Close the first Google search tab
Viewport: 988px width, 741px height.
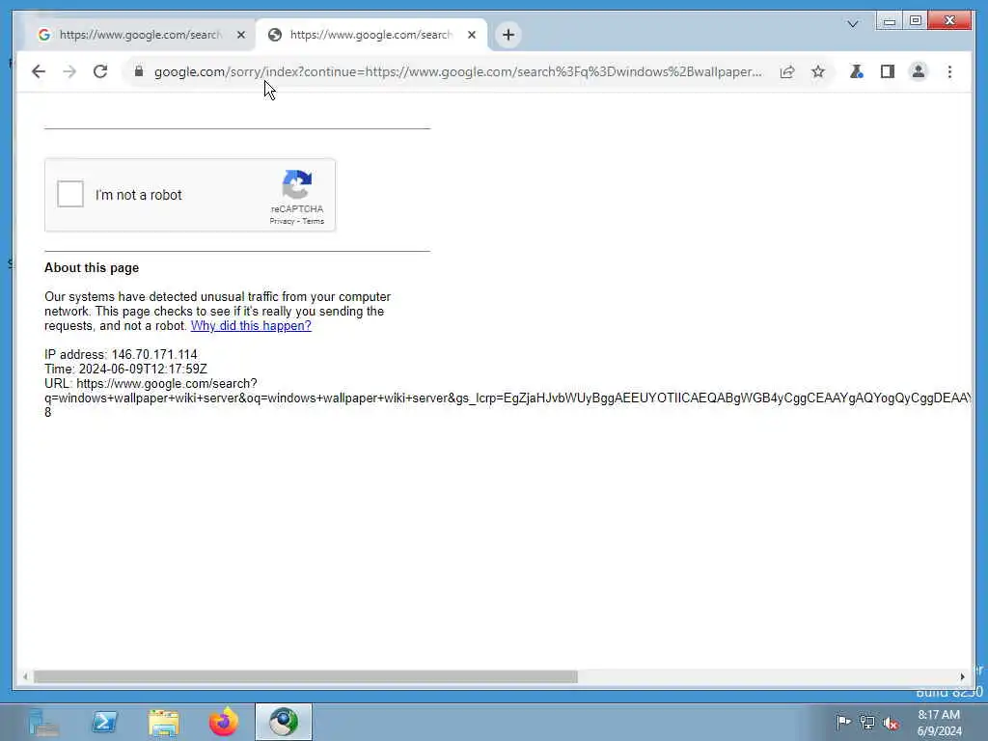coord(240,35)
